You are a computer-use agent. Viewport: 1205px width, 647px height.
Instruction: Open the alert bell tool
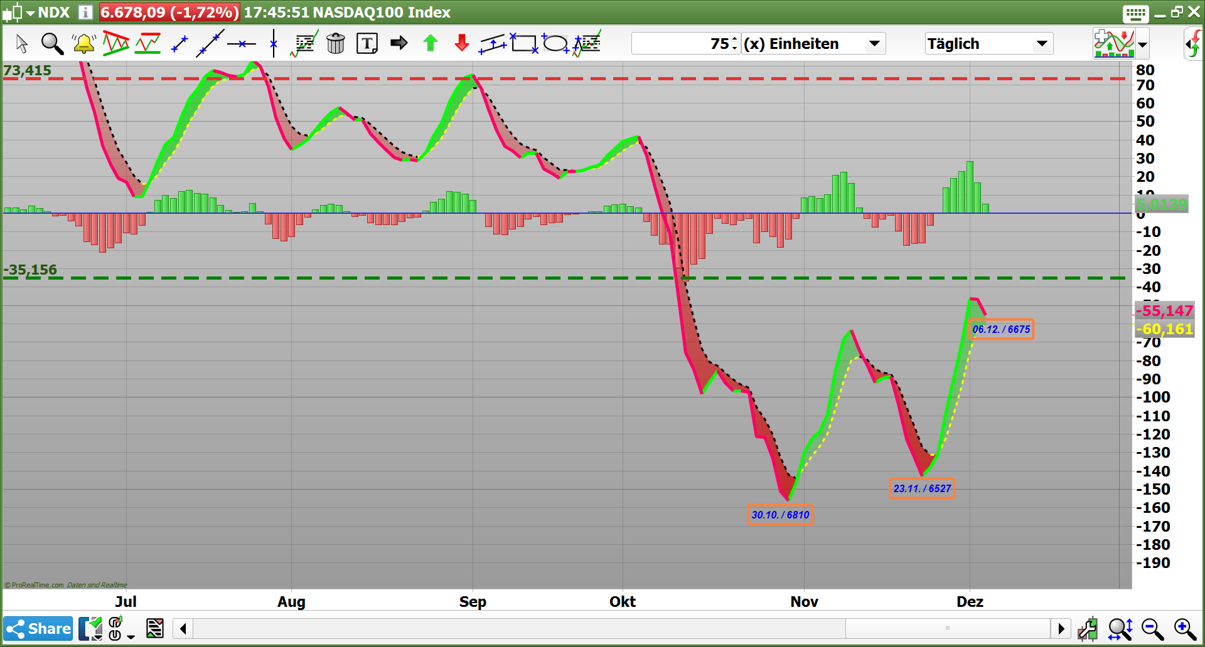coord(83,44)
